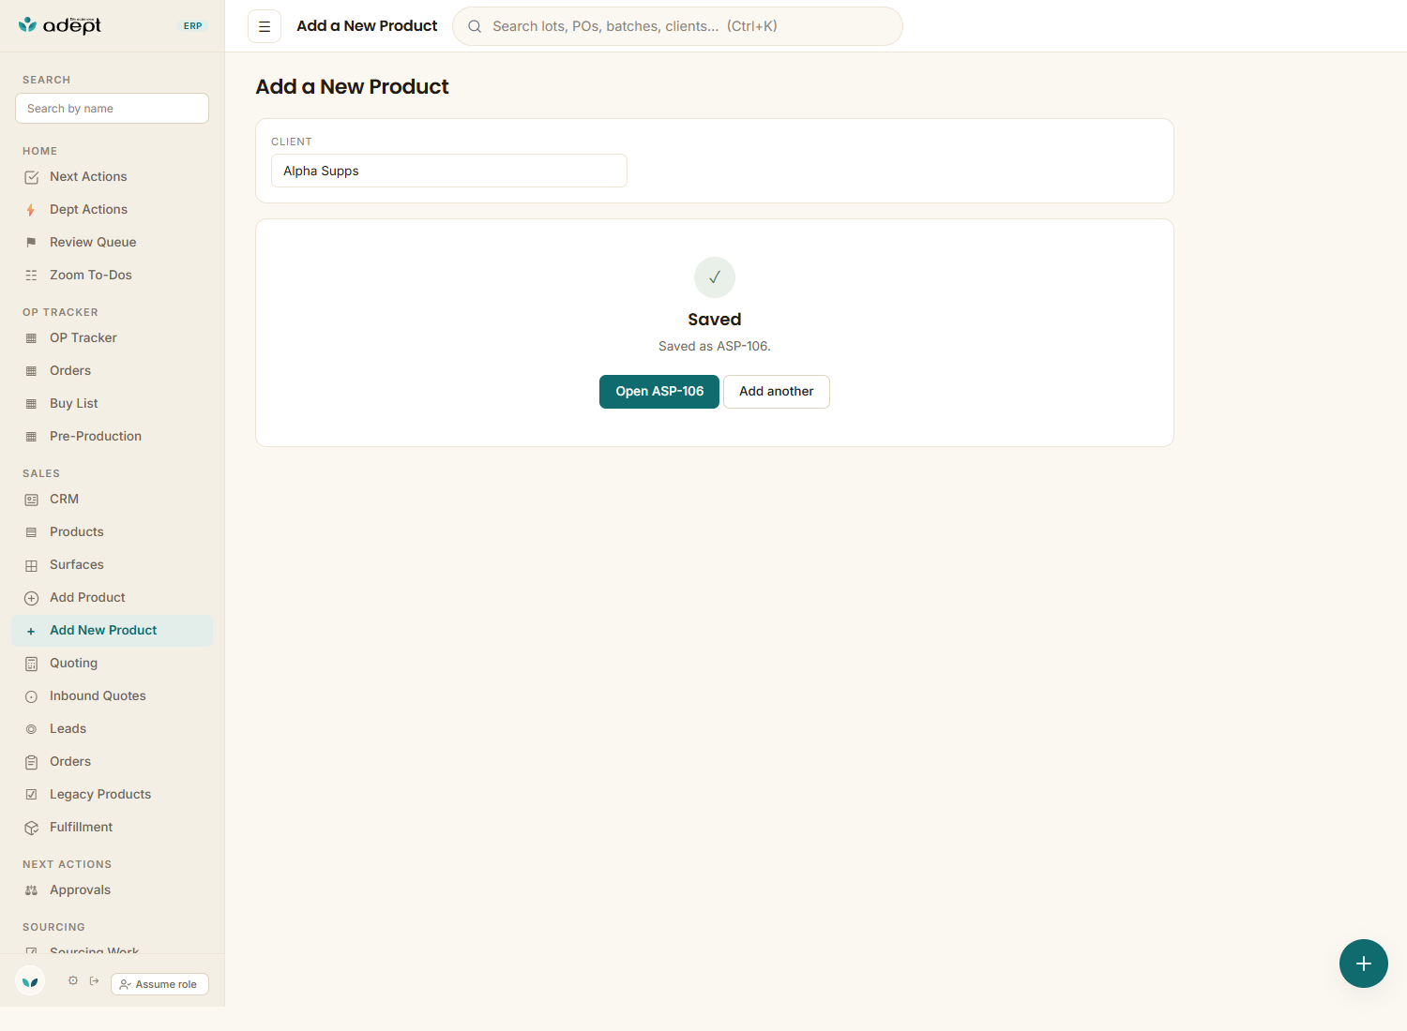Click the Approvals scales icon
Image resolution: width=1407 pixels, height=1031 pixels.
point(31,890)
